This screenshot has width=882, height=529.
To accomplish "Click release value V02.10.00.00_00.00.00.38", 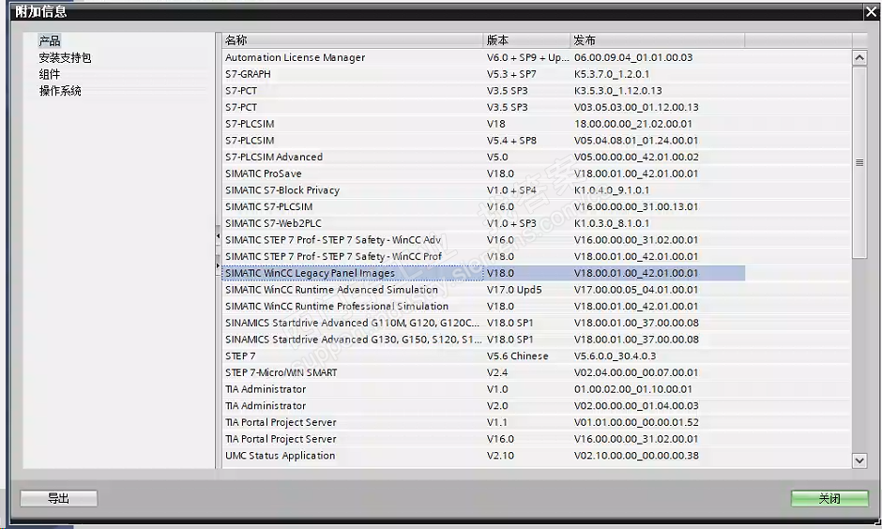I will click(636, 455).
